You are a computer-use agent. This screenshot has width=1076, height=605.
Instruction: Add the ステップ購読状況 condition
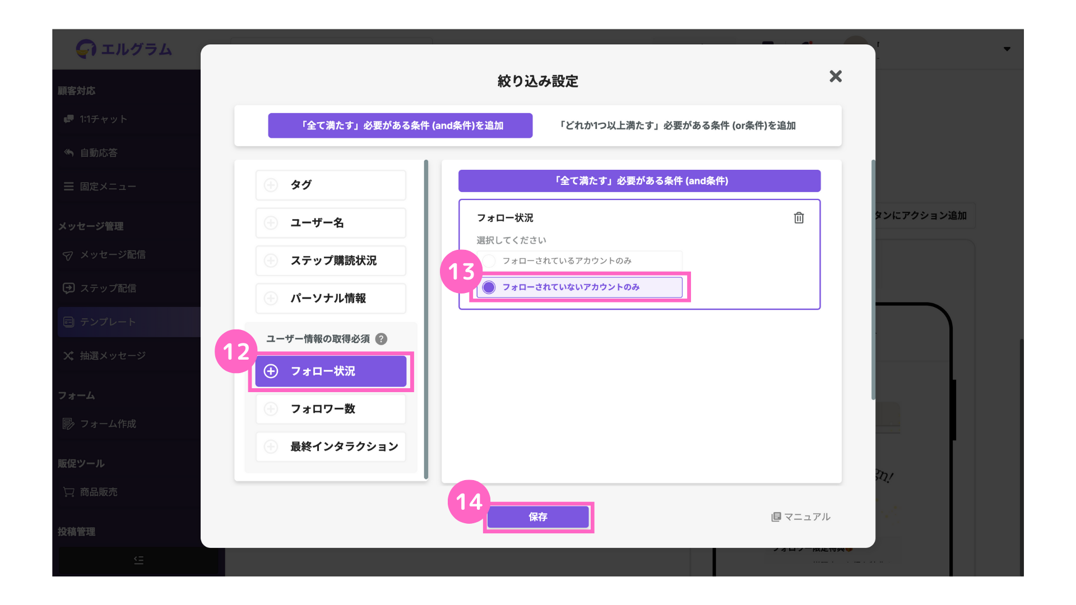click(x=331, y=260)
